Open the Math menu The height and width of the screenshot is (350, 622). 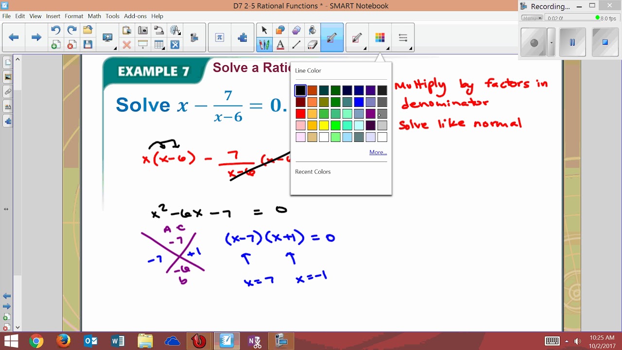(94, 16)
